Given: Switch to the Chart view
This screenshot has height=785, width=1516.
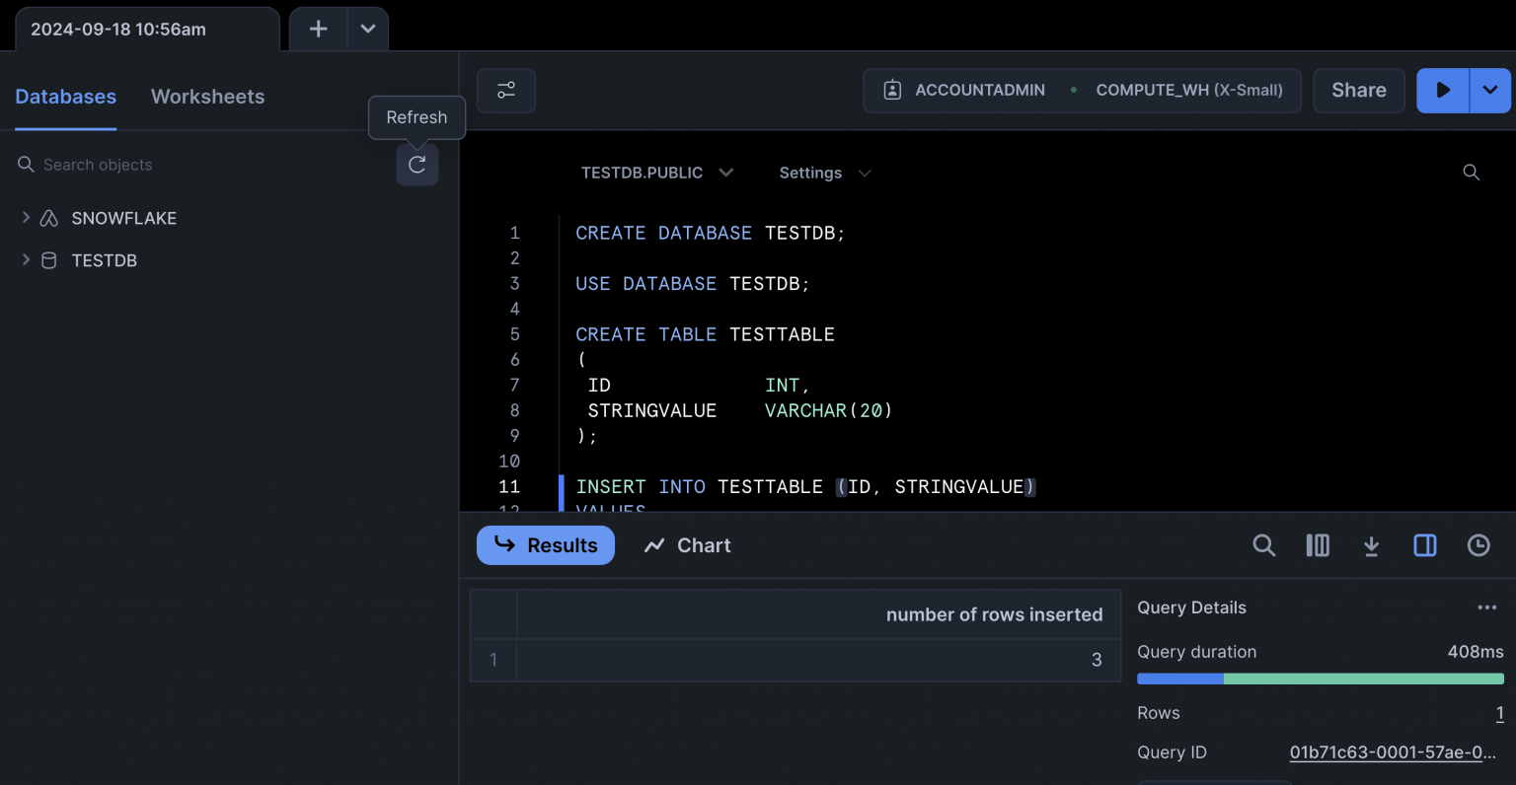Looking at the screenshot, I should point(688,545).
